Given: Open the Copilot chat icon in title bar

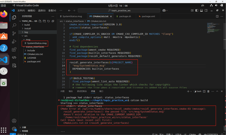Looking at the screenshot, I should [x=164, y=10].
